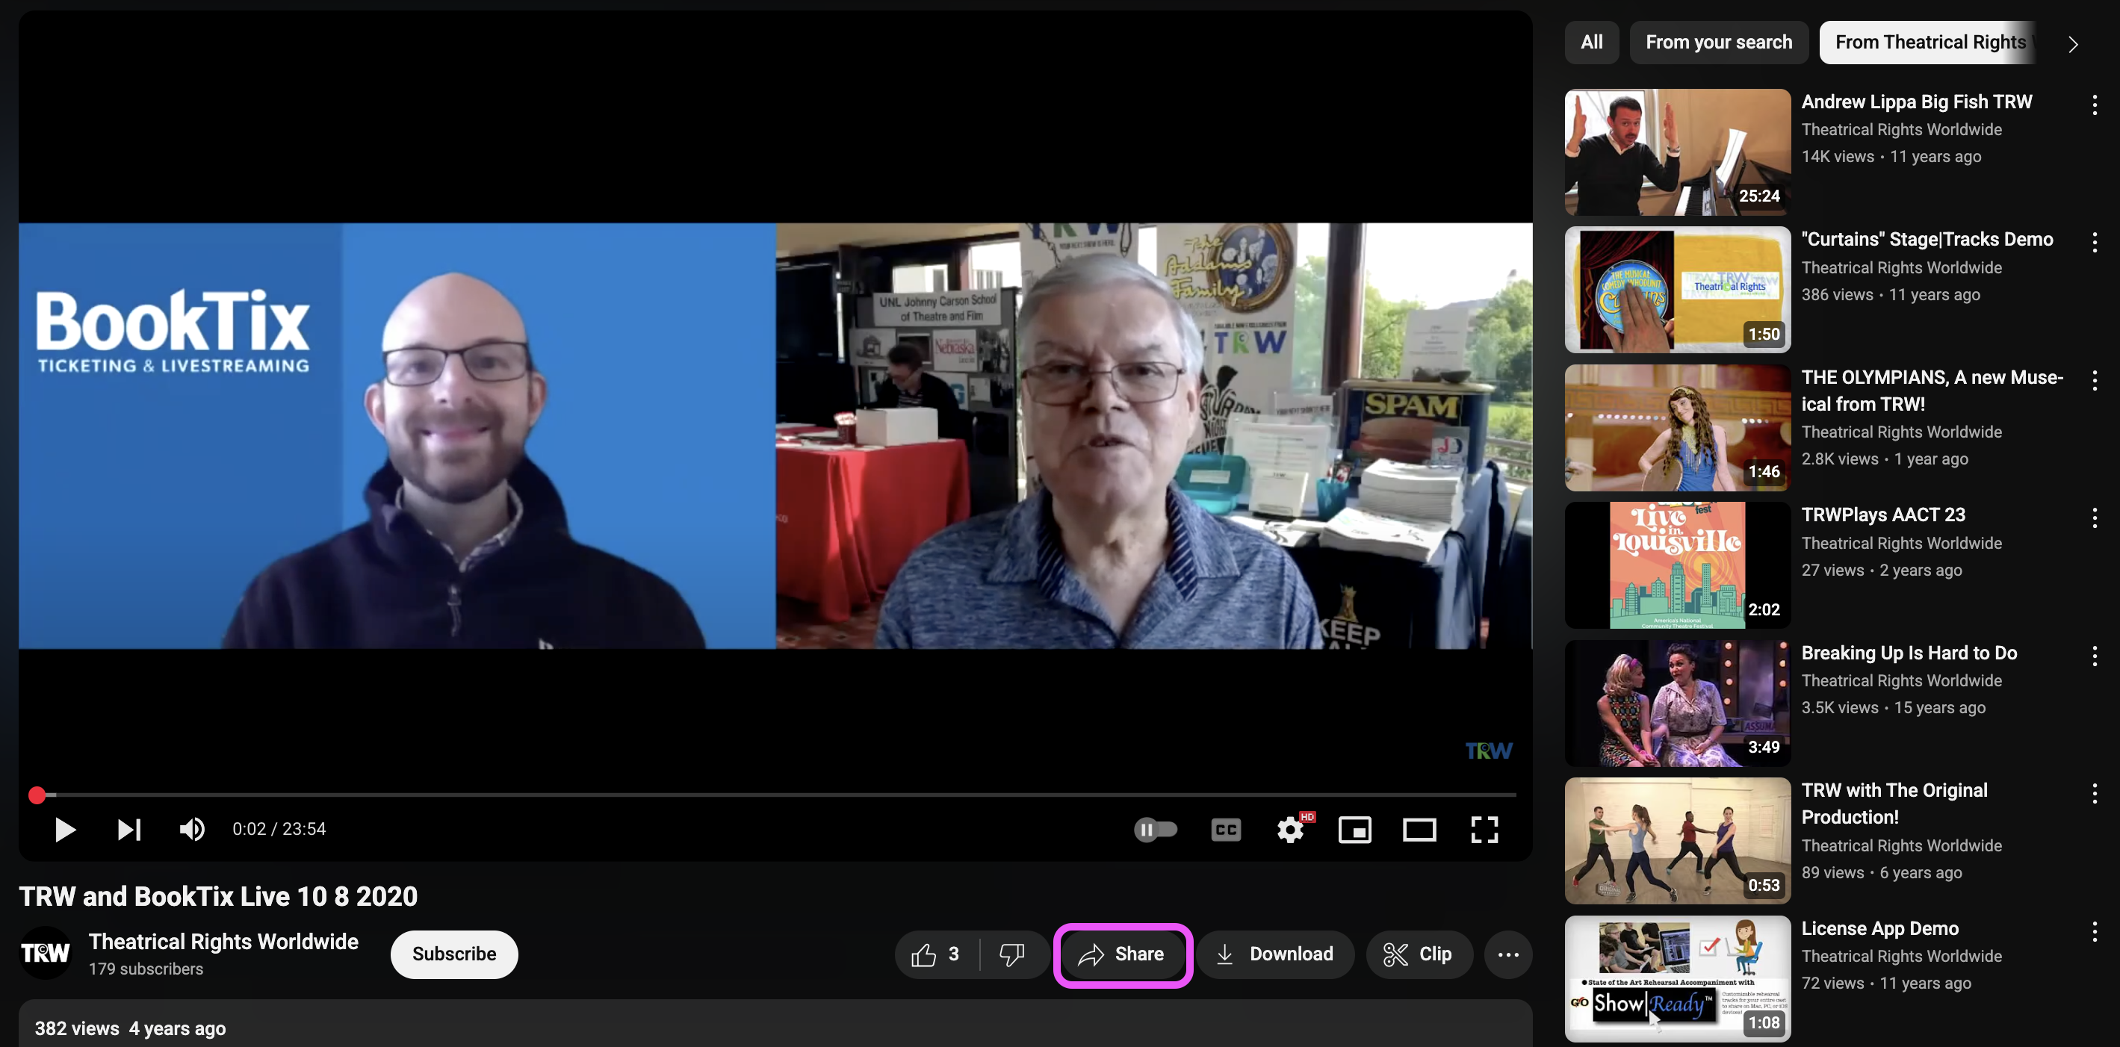2120x1047 pixels.
Task: Open Andrew Lippa Big Fish TRW thumbnail
Action: coord(1677,152)
